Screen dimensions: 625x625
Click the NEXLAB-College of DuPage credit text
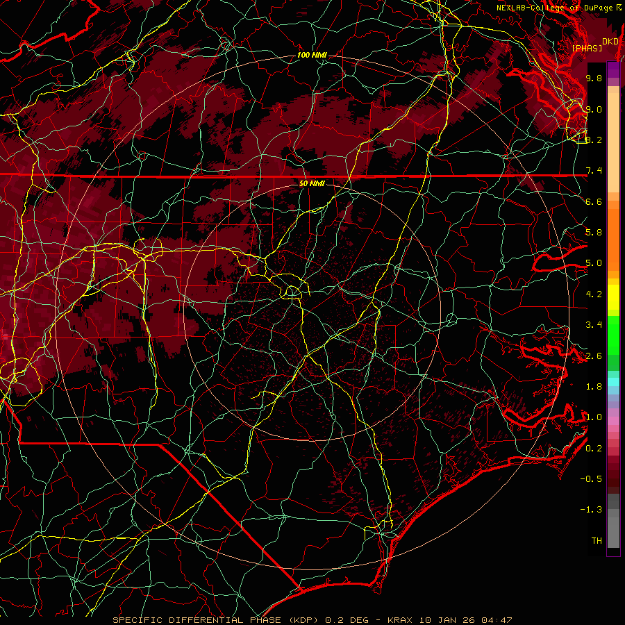pos(554,8)
